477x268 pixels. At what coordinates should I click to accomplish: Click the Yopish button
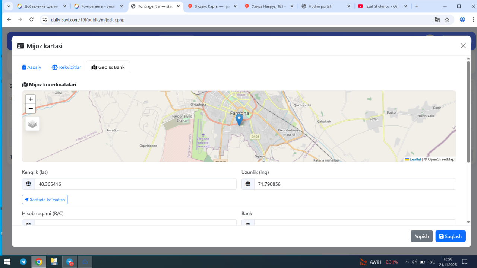point(421,236)
